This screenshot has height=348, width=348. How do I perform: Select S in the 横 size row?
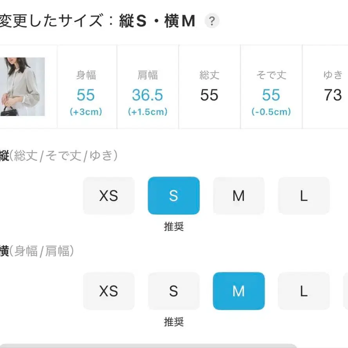(173, 291)
